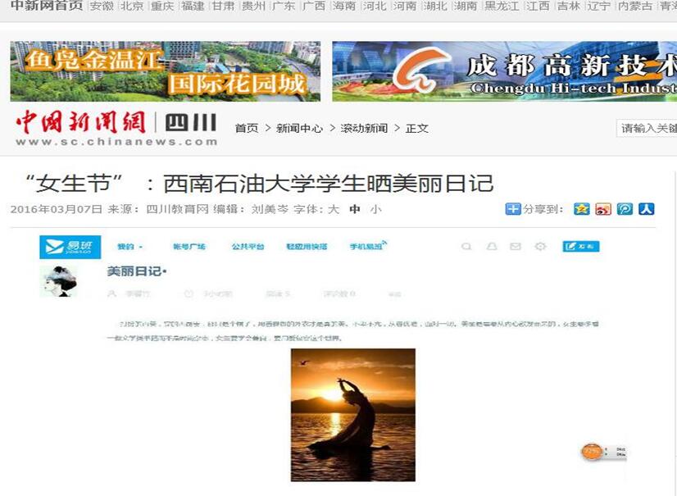The image size is (677, 496).
Task: Set font size to large (大)
Action: coord(334,210)
